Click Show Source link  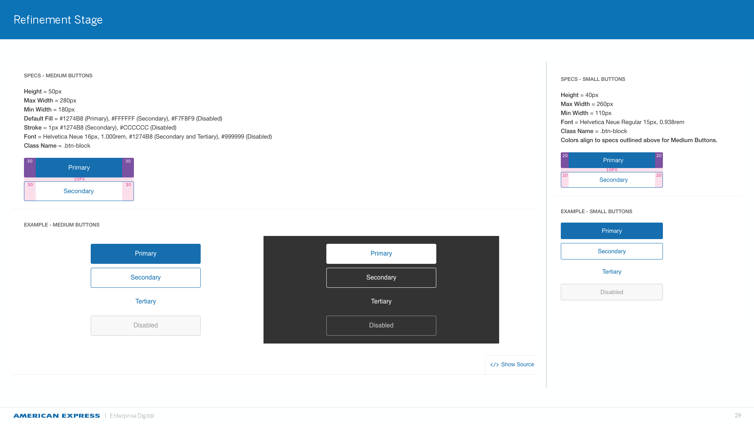[x=517, y=365]
